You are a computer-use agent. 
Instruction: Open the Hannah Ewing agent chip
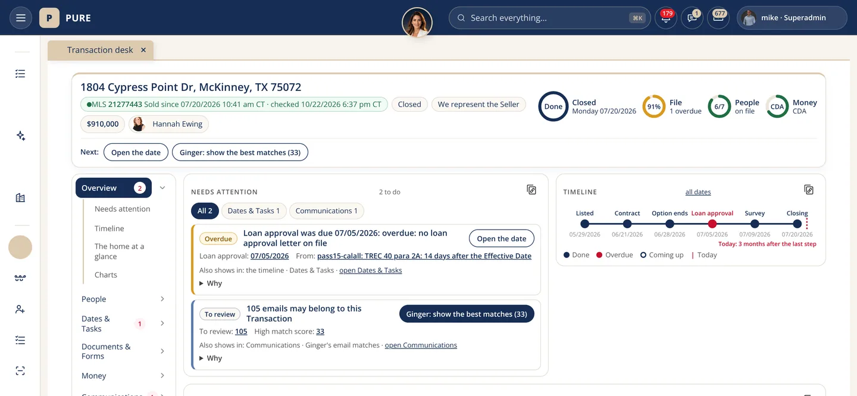pyautogui.click(x=168, y=124)
